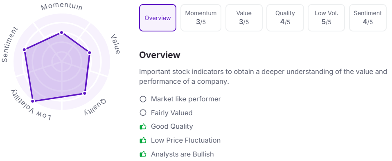Click the Quality data point on radar chart
Screen dimensions: 392x161
(x=85, y=93)
